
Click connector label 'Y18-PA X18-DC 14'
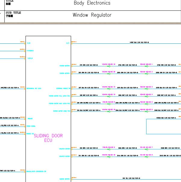[109, 94]
